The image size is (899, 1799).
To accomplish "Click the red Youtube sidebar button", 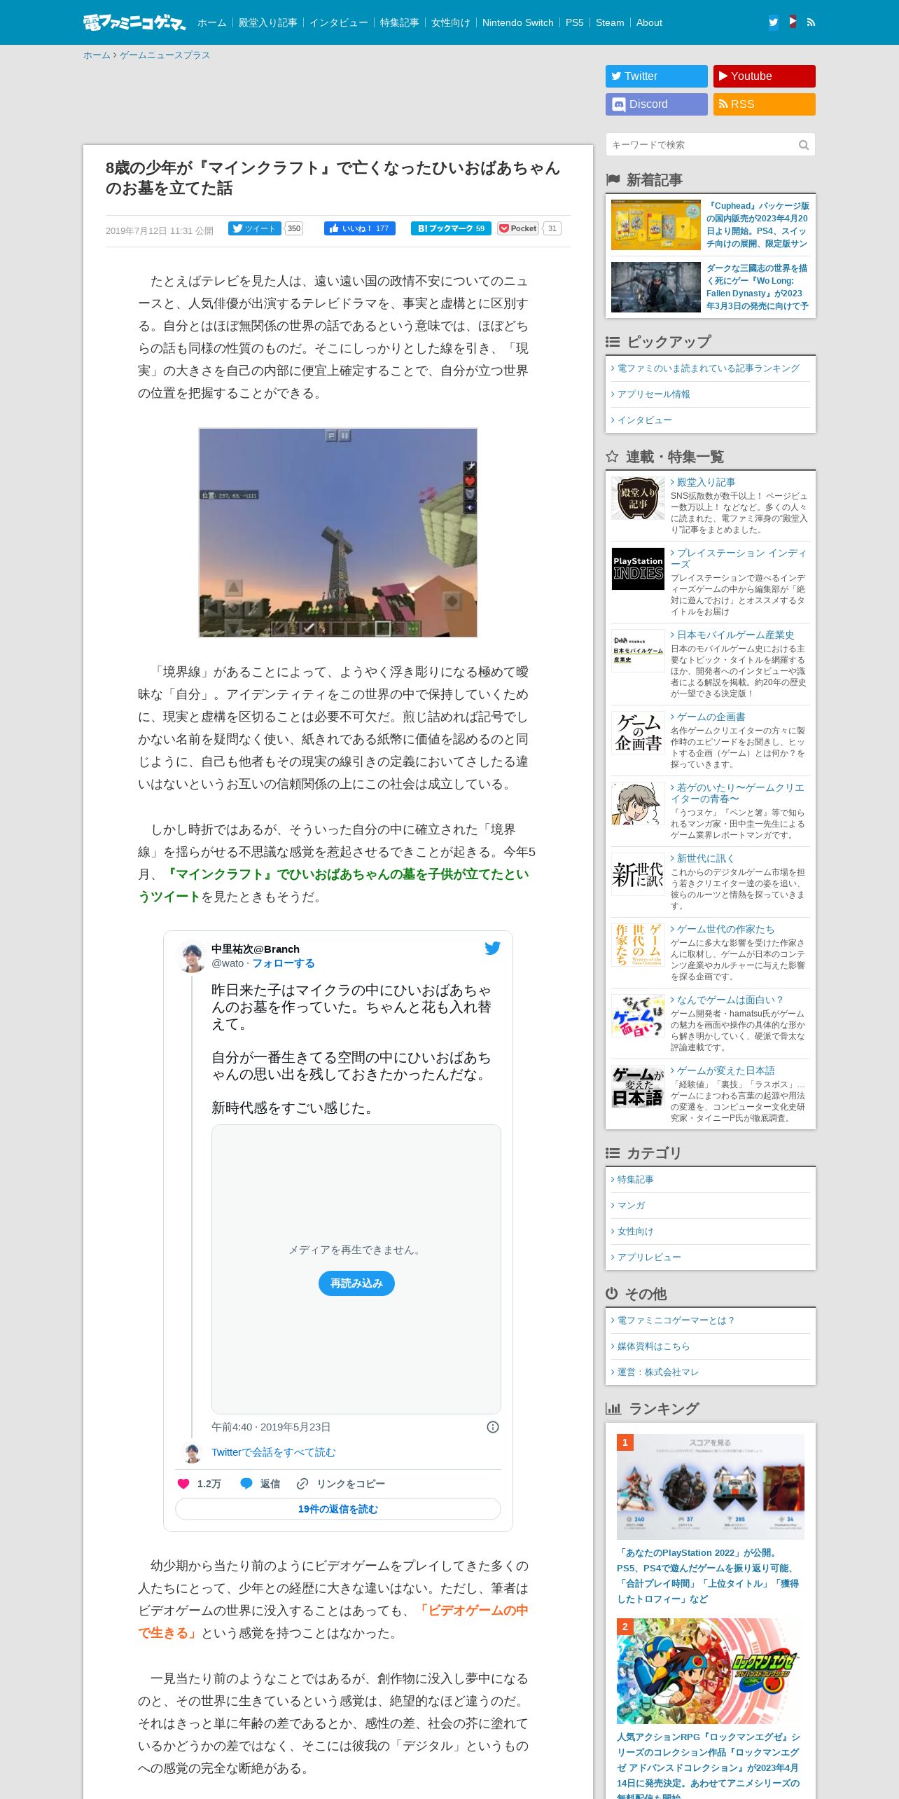I will click(x=765, y=76).
